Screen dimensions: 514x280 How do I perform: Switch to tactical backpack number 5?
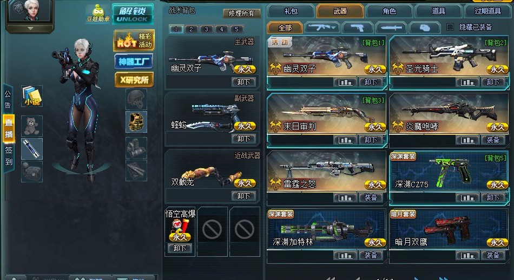(236, 29)
